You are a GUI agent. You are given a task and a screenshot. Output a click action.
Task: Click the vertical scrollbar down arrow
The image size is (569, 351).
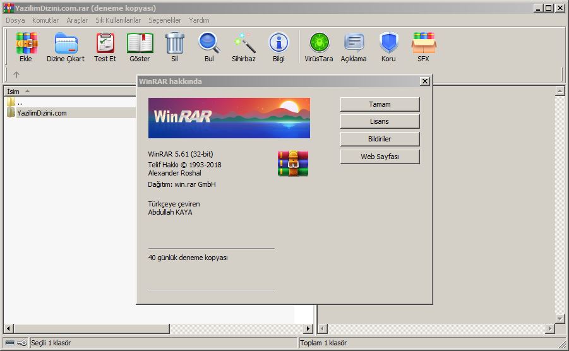coord(560,319)
